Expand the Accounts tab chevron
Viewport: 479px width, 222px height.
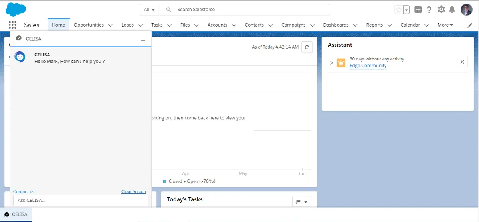coord(234,25)
